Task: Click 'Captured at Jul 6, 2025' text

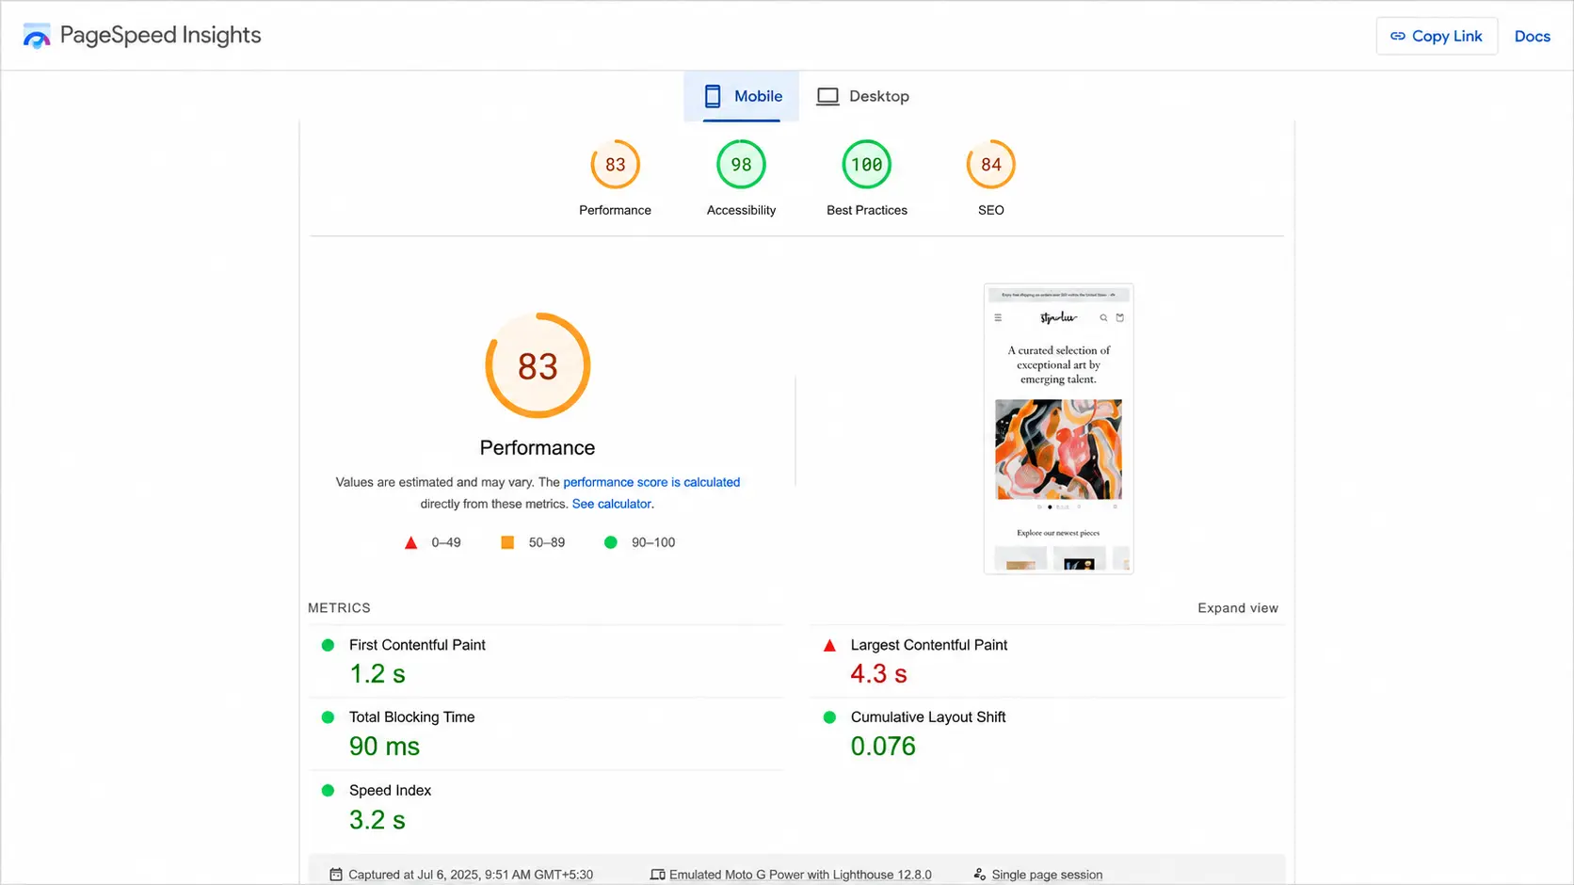Action: [471, 875]
